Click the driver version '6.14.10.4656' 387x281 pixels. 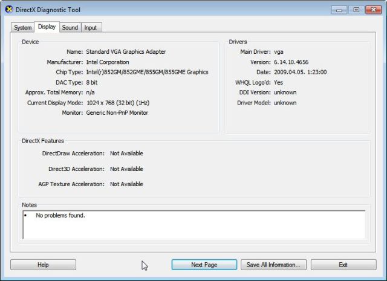click(291, 62)
